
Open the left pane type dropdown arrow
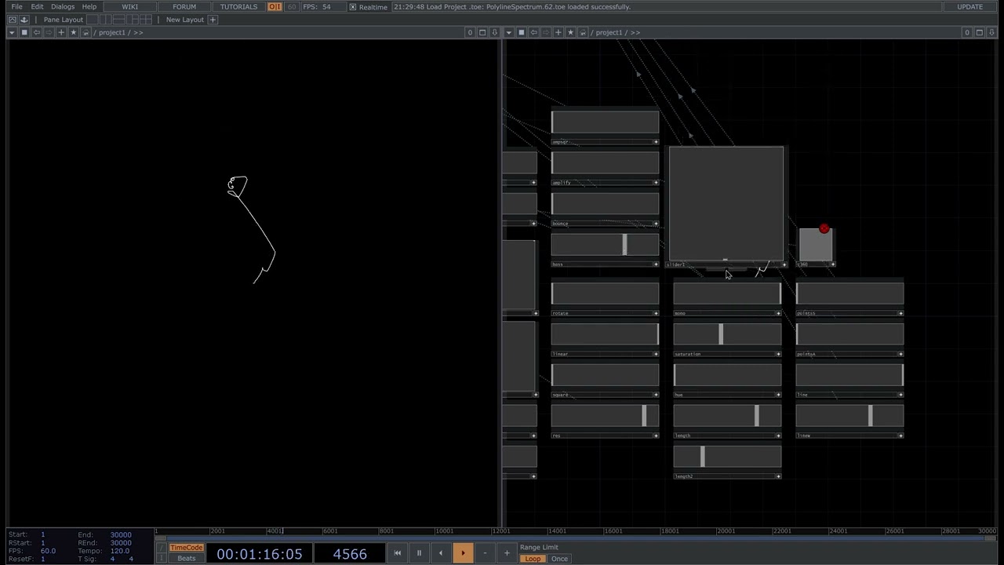click(x=12, y=32)
